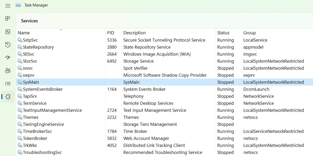Screen dimensions: 313x156
Task: Select the TermService service row
Action: [x=78, y=103]
